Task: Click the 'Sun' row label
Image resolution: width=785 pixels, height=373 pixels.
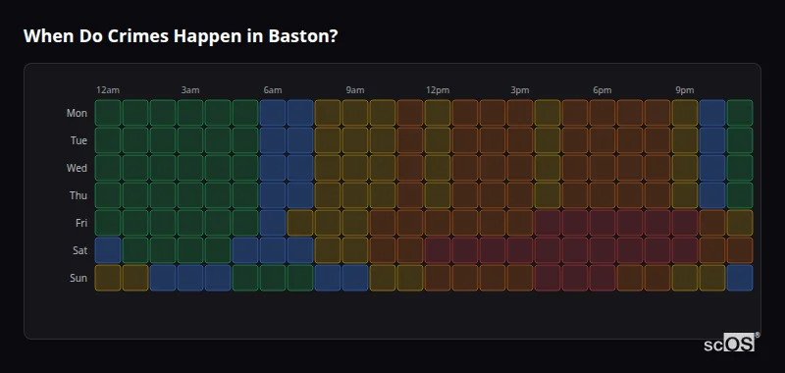Action: [78, 278]
